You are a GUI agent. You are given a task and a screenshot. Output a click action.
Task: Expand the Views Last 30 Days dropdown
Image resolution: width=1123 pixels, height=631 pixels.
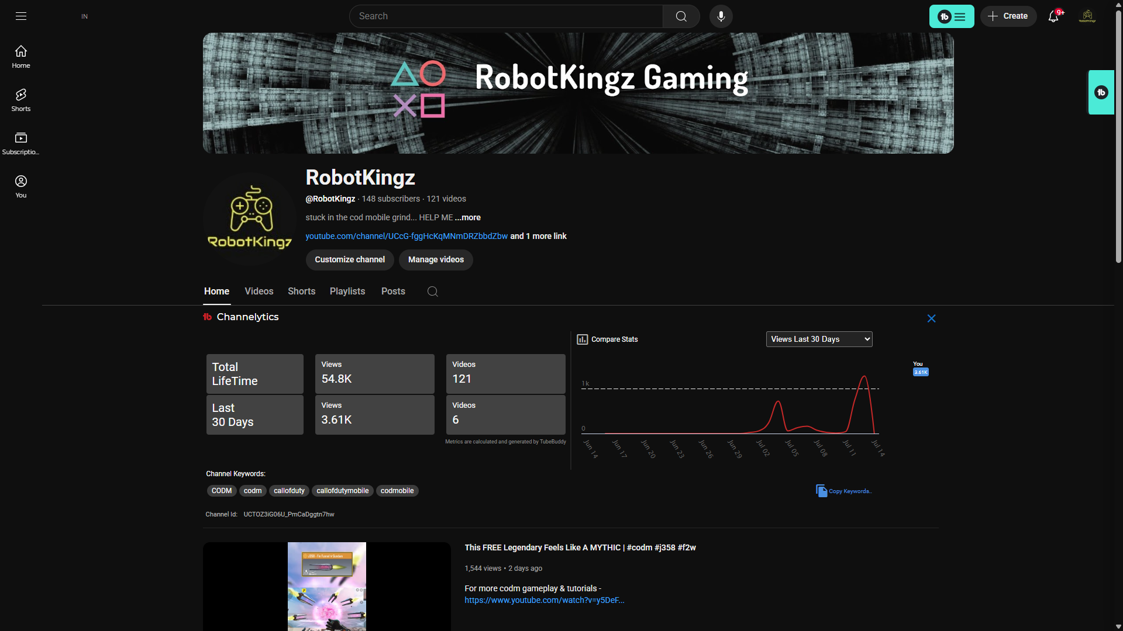819,339
